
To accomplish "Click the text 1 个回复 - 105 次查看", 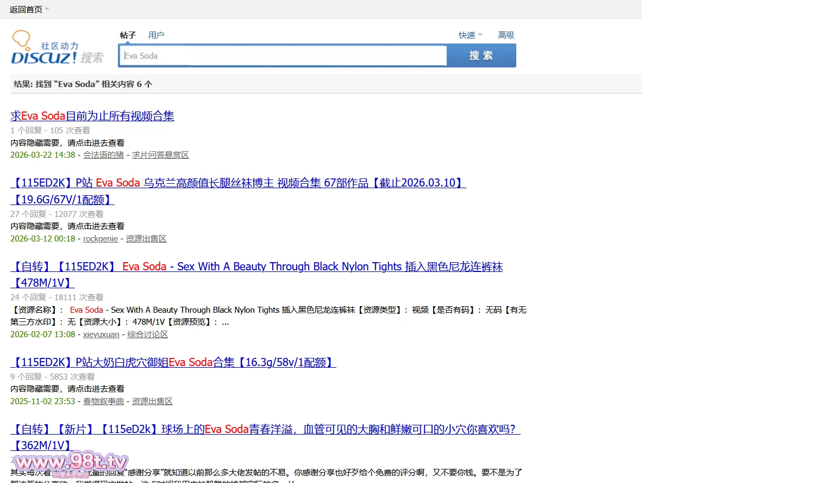I will pyautogui.click(x=50, y=131).
